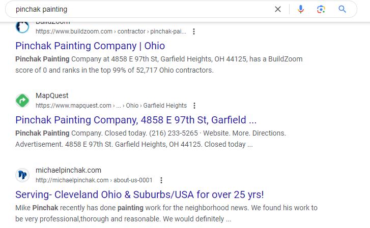
Task: Open the MapQuest result's three-dot menu
Action: coord(194,106)
